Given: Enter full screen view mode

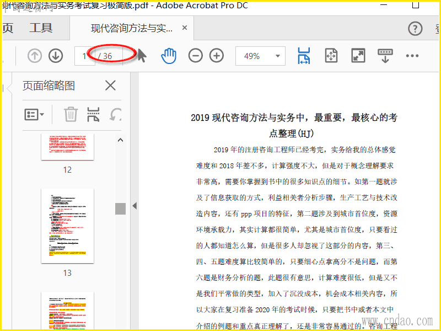Looking at the screenshot, I should pyautogui.click(x=358, y=56).
